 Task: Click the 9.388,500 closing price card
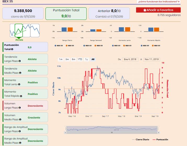[x=23, y=13]
